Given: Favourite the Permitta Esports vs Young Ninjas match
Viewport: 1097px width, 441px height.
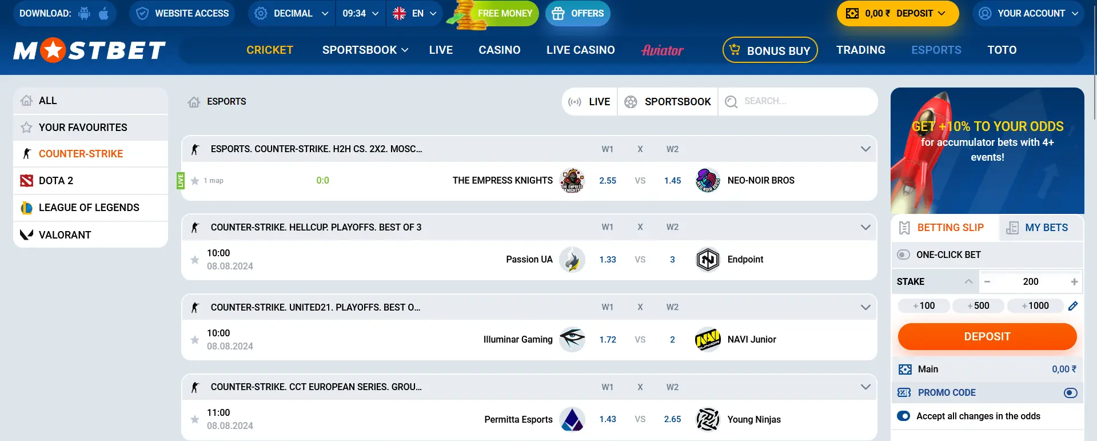Looking at the screenshot, I should pos(195,419).
